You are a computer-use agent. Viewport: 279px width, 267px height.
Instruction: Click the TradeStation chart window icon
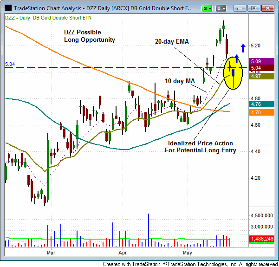(8, 8)
